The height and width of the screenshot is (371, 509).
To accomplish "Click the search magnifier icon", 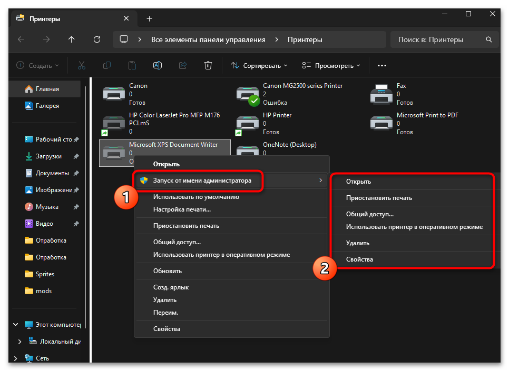I will (489, 39).
